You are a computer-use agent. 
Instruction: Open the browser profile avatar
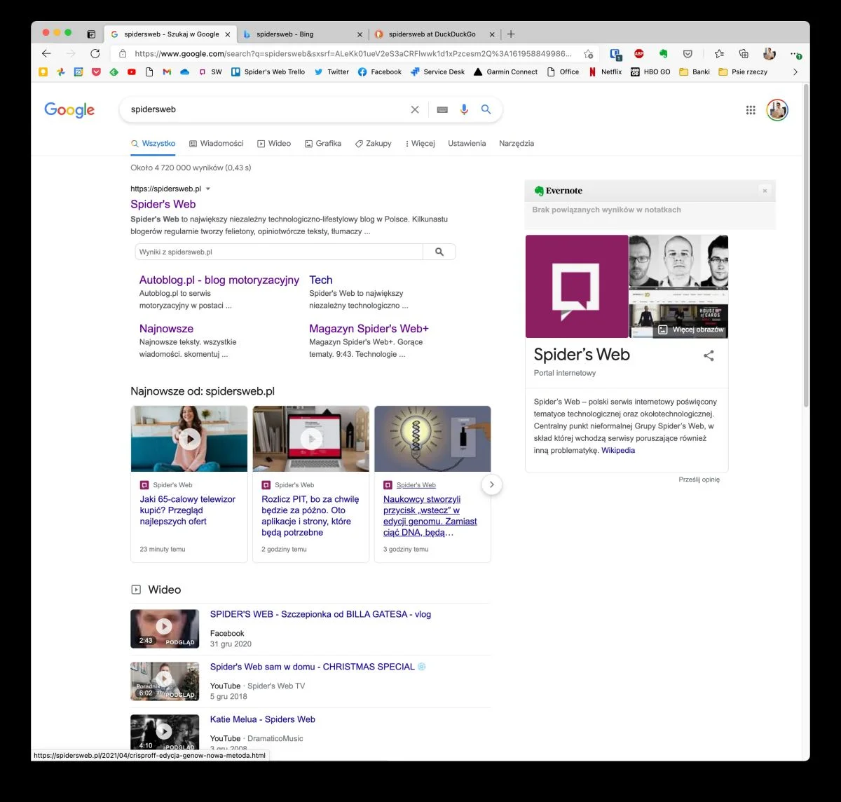(x=770, y=53)
